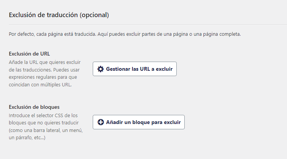Click the '(como una barra lateral, un menú,' line
Image resolution: width=287 pixels, height=159 pixels.
click(46, 130)
